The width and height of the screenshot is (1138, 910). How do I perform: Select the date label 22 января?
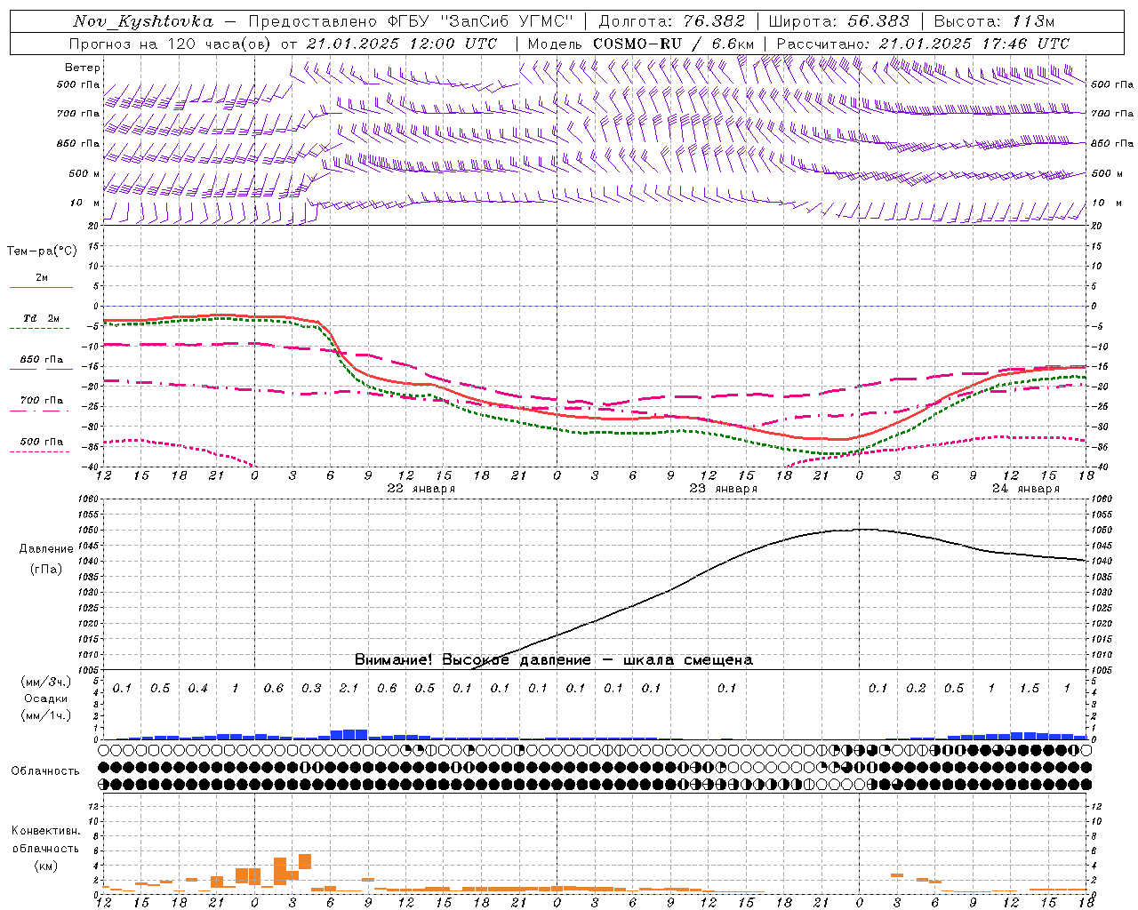421,489
